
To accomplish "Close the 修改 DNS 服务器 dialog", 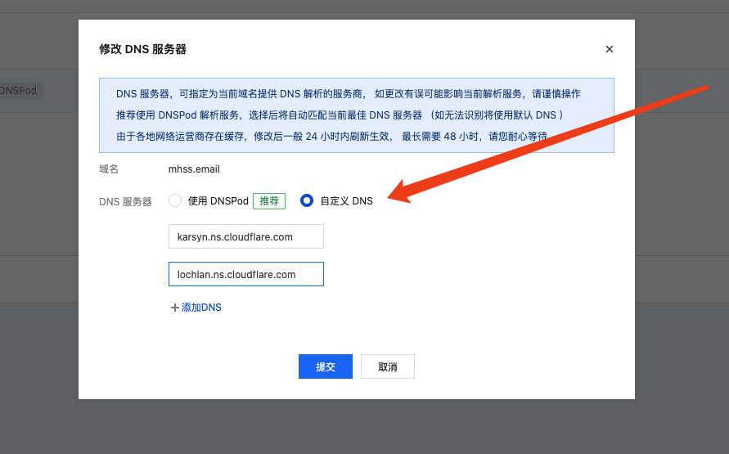I will [609, 49].
